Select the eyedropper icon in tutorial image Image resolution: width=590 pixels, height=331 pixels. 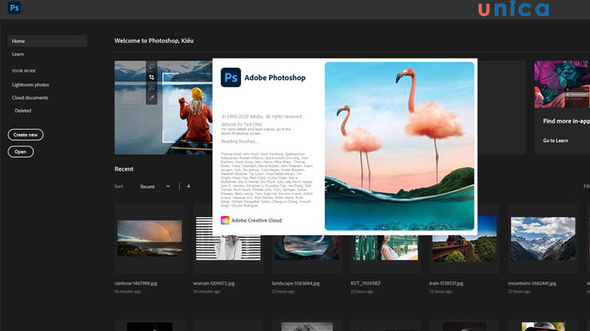(x=152, y=98)
